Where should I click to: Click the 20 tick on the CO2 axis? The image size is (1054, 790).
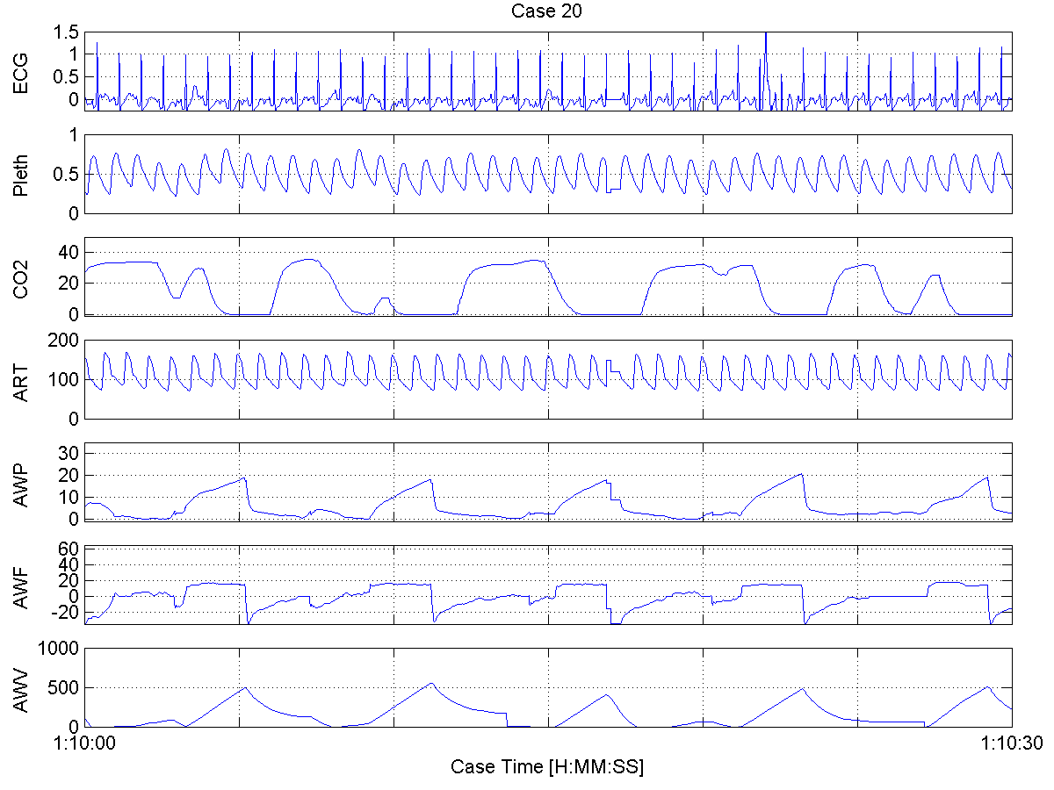pos(69,284)
